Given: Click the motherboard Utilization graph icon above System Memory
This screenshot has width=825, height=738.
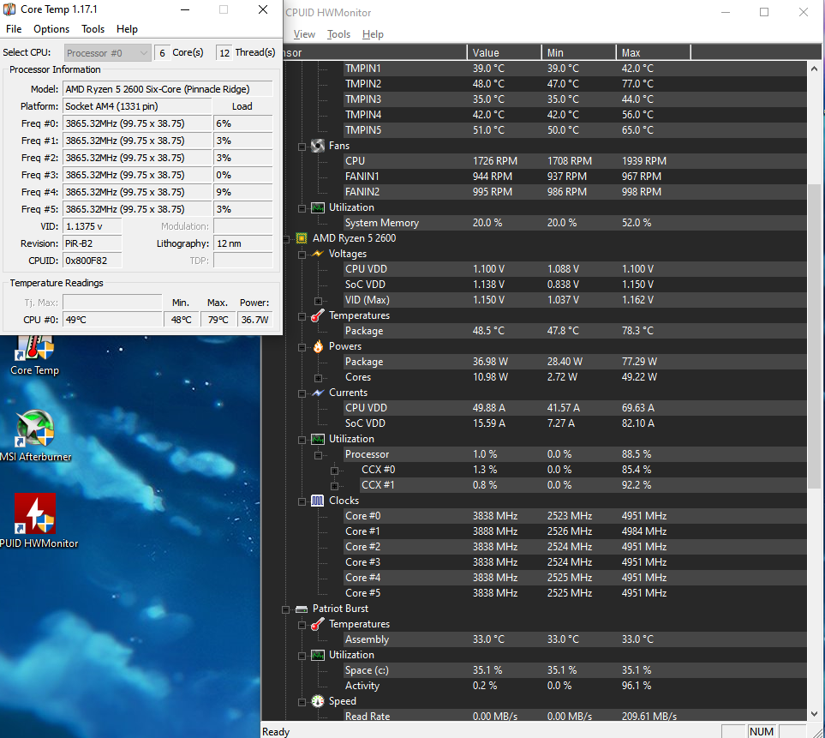Looking at the screenshot, I should coord(317,207).
